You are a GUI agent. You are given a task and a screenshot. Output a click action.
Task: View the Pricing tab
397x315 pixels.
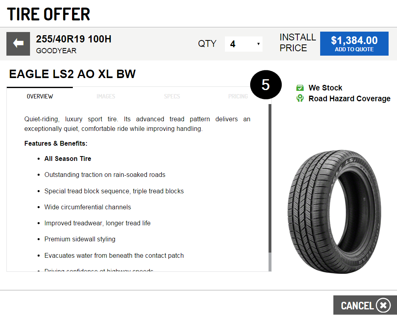click(238, 96)
